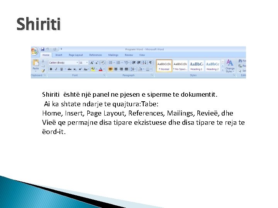Apply Heading 1 style
Viewport: 278px width, 208px height.
click(196, 66)
